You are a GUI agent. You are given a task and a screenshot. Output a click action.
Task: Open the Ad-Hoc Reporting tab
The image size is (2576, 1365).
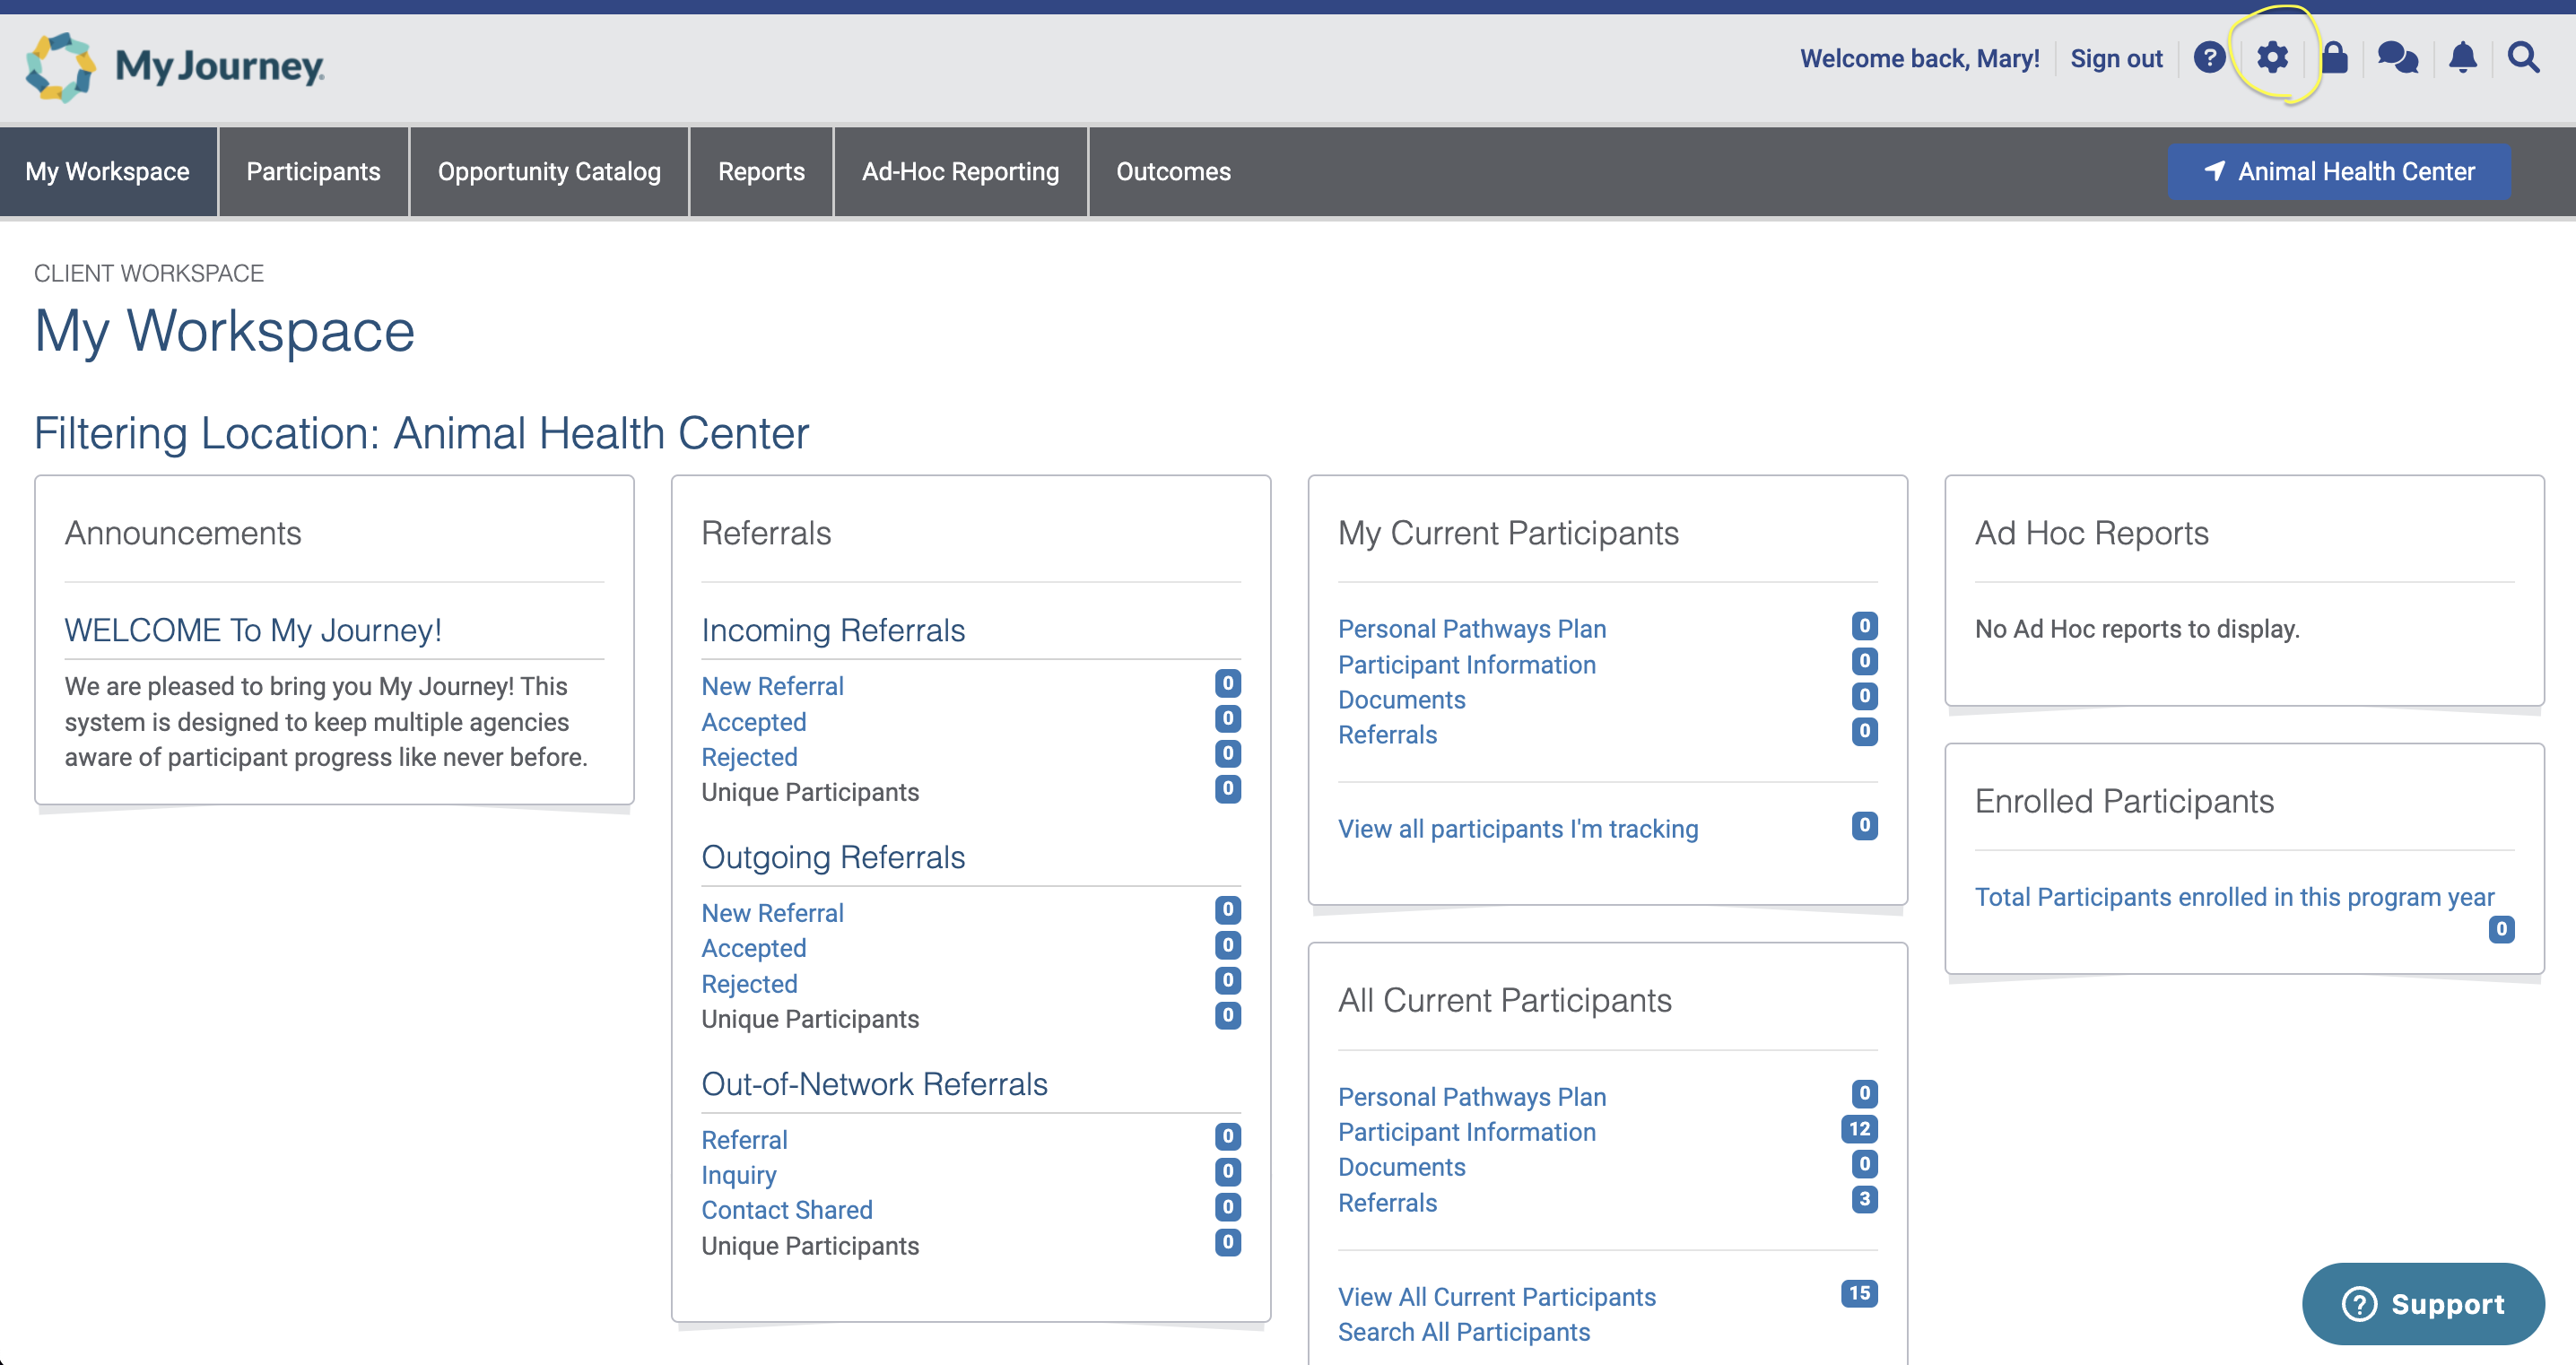click(x=960, y=171)
